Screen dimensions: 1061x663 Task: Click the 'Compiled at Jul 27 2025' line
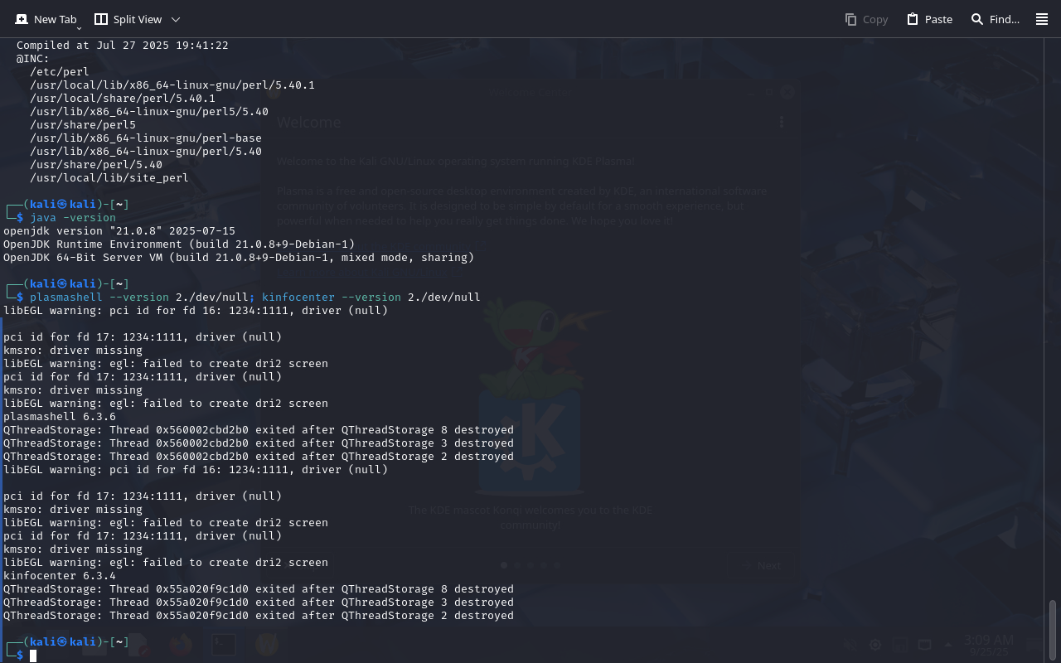[x=122, y=46]
